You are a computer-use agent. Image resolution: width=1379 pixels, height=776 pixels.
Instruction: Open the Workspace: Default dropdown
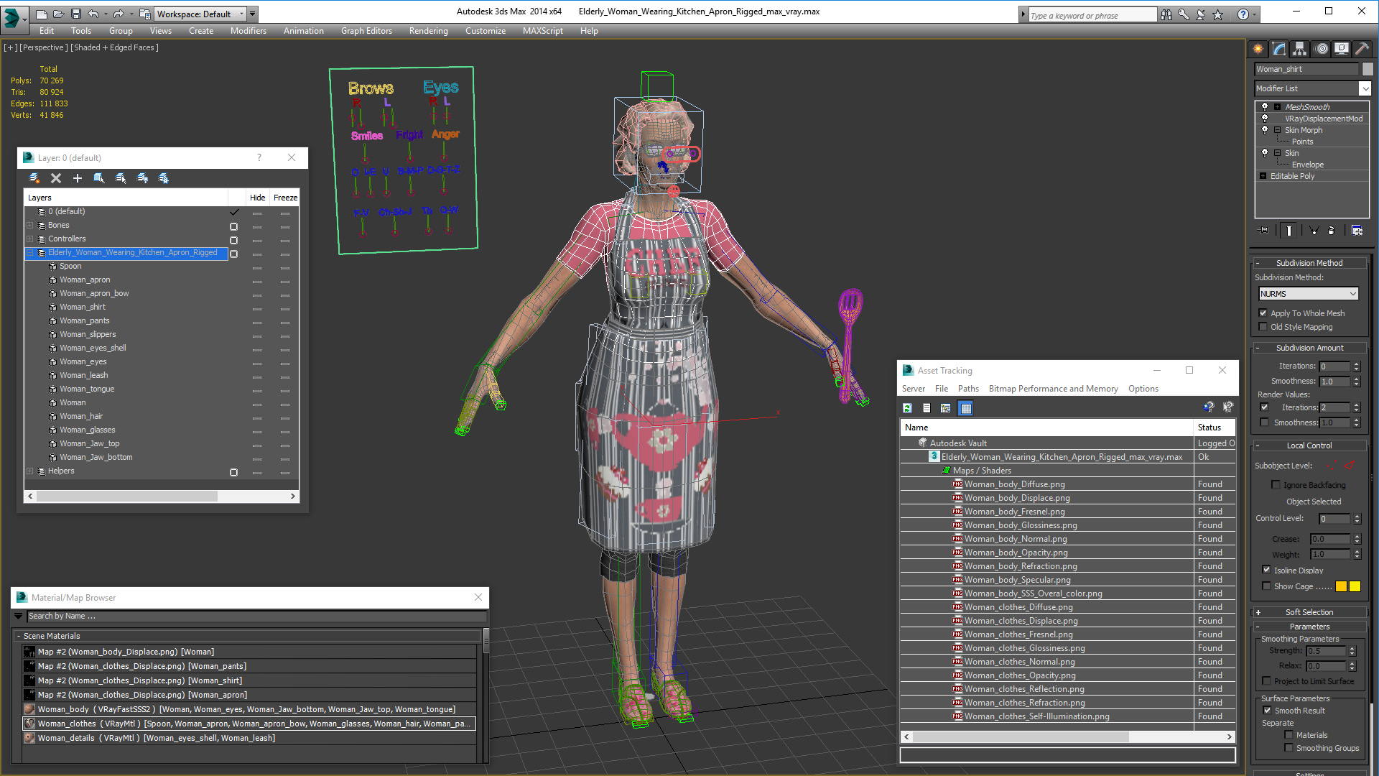(x=200, y=14)
